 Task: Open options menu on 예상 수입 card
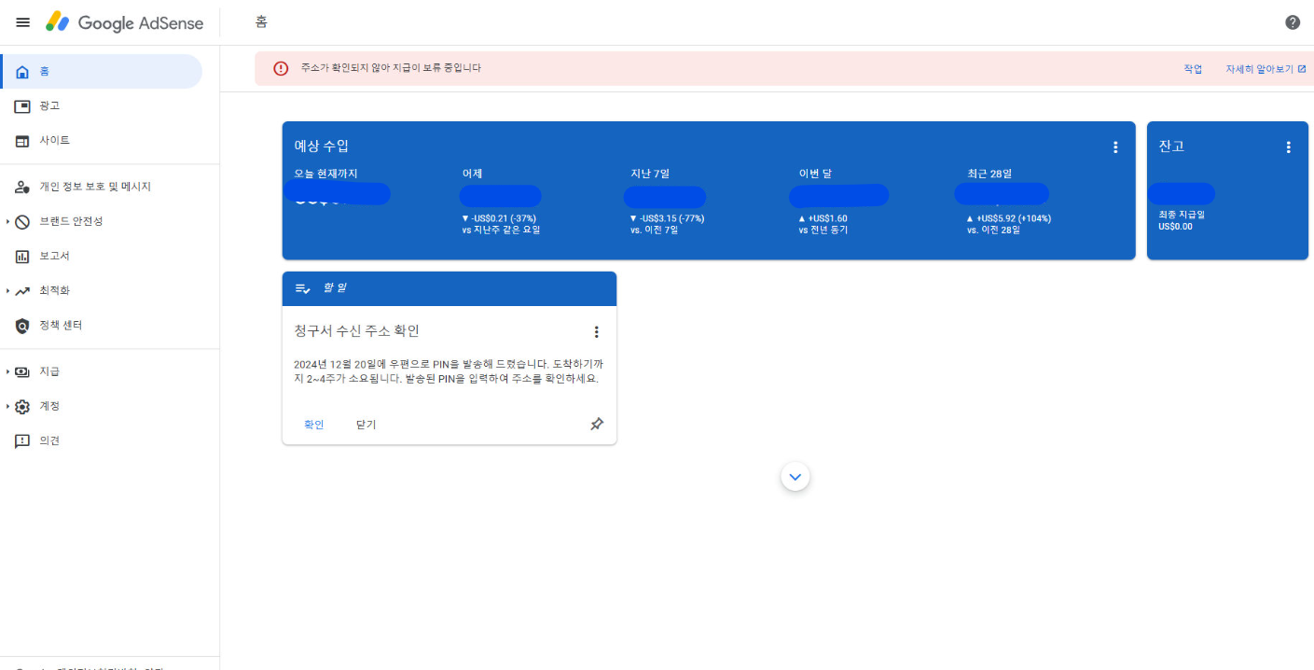point(1115,146)
